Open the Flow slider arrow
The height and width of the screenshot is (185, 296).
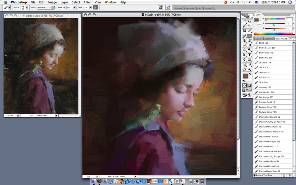(x=91, y=8)
